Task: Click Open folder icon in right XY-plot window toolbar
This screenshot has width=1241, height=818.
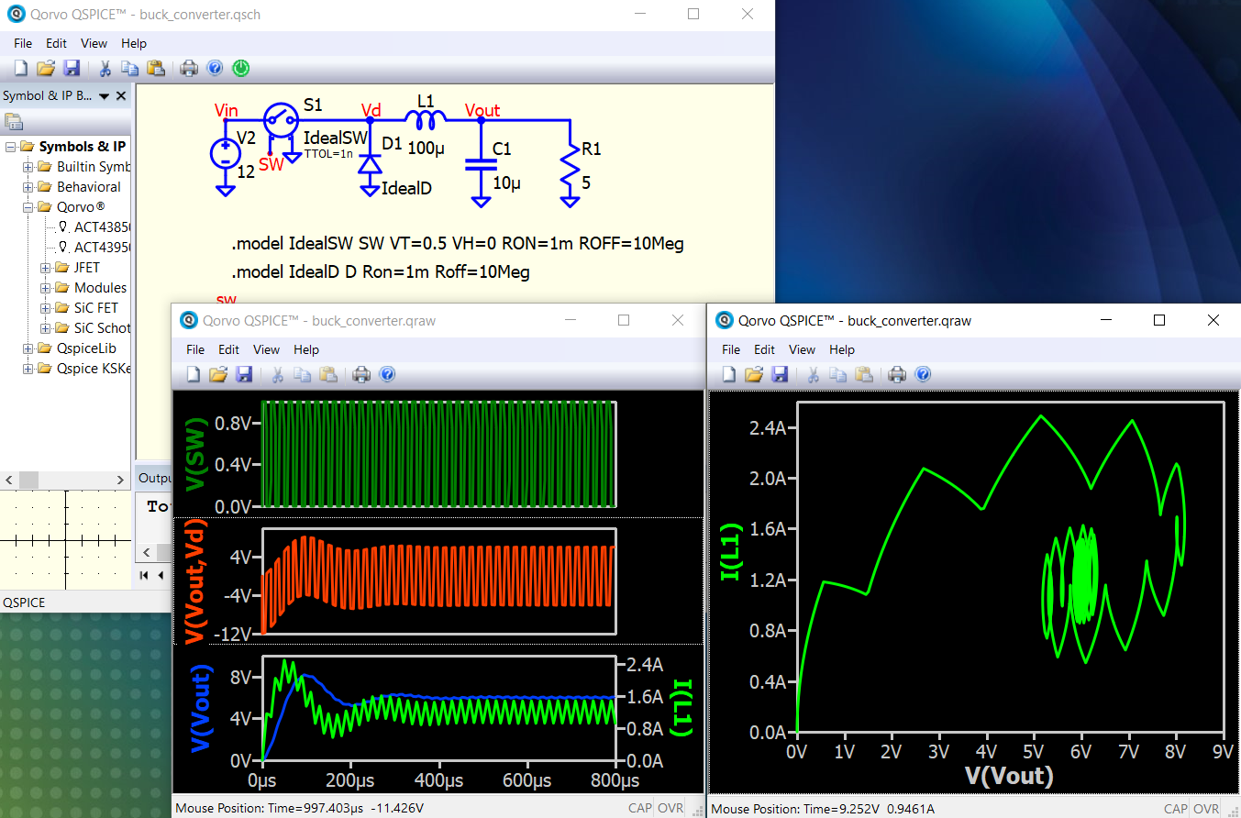Action: tap(754, 374)
